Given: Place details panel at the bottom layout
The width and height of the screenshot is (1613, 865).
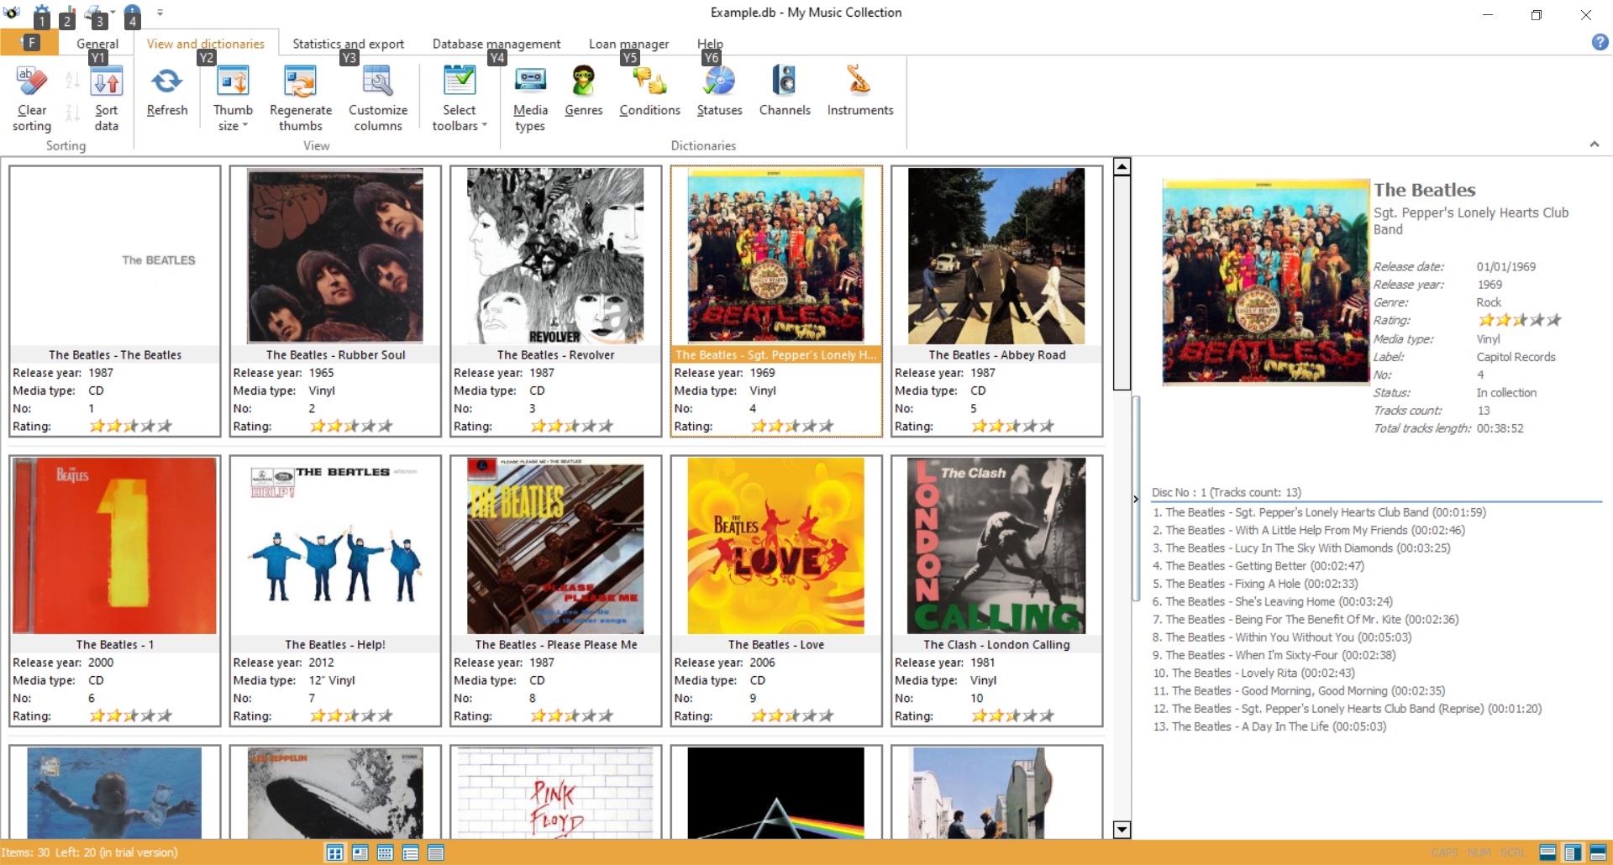Looking at the screenshot, I should click(1547, 852).
